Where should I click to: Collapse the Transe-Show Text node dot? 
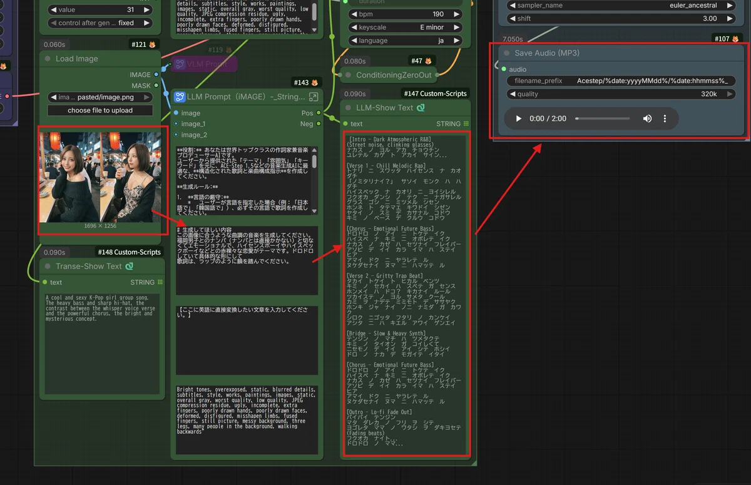49,266
